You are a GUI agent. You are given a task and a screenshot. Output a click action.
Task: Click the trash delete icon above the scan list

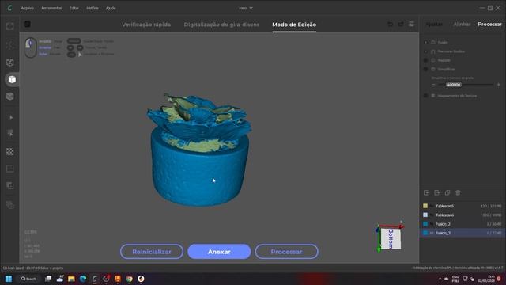click(x=458, y=192)
